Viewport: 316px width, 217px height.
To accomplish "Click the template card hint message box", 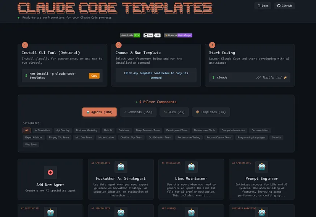I will tap(156, 75).
